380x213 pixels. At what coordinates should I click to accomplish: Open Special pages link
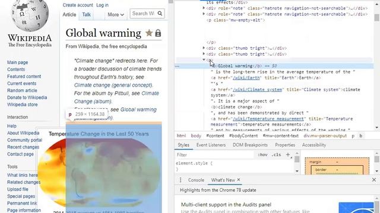point(21,196)
